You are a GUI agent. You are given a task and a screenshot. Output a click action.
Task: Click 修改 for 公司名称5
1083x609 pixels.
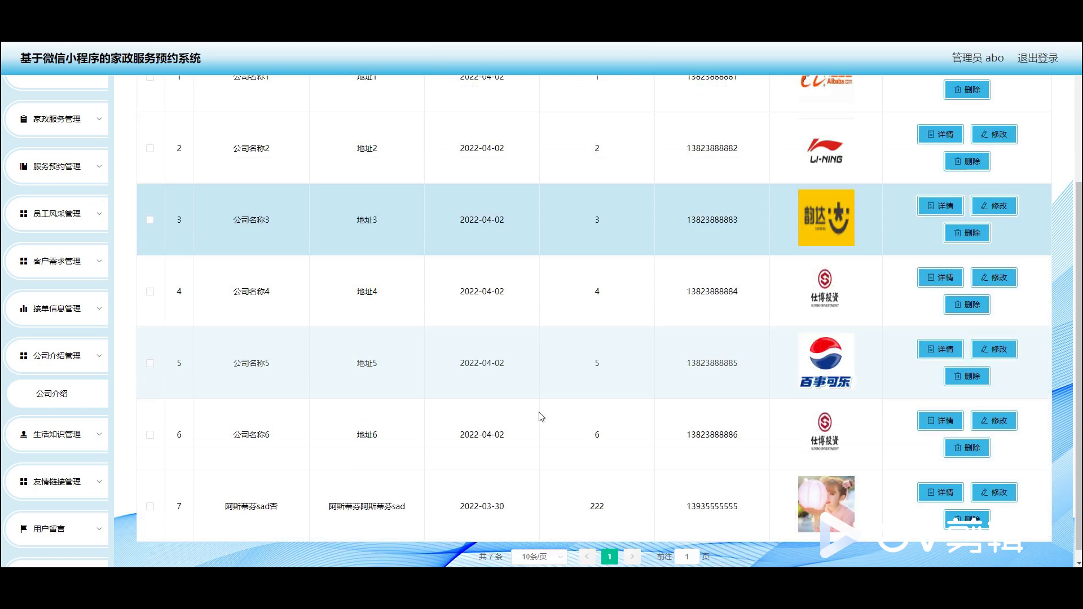click(x=994, y=349)
